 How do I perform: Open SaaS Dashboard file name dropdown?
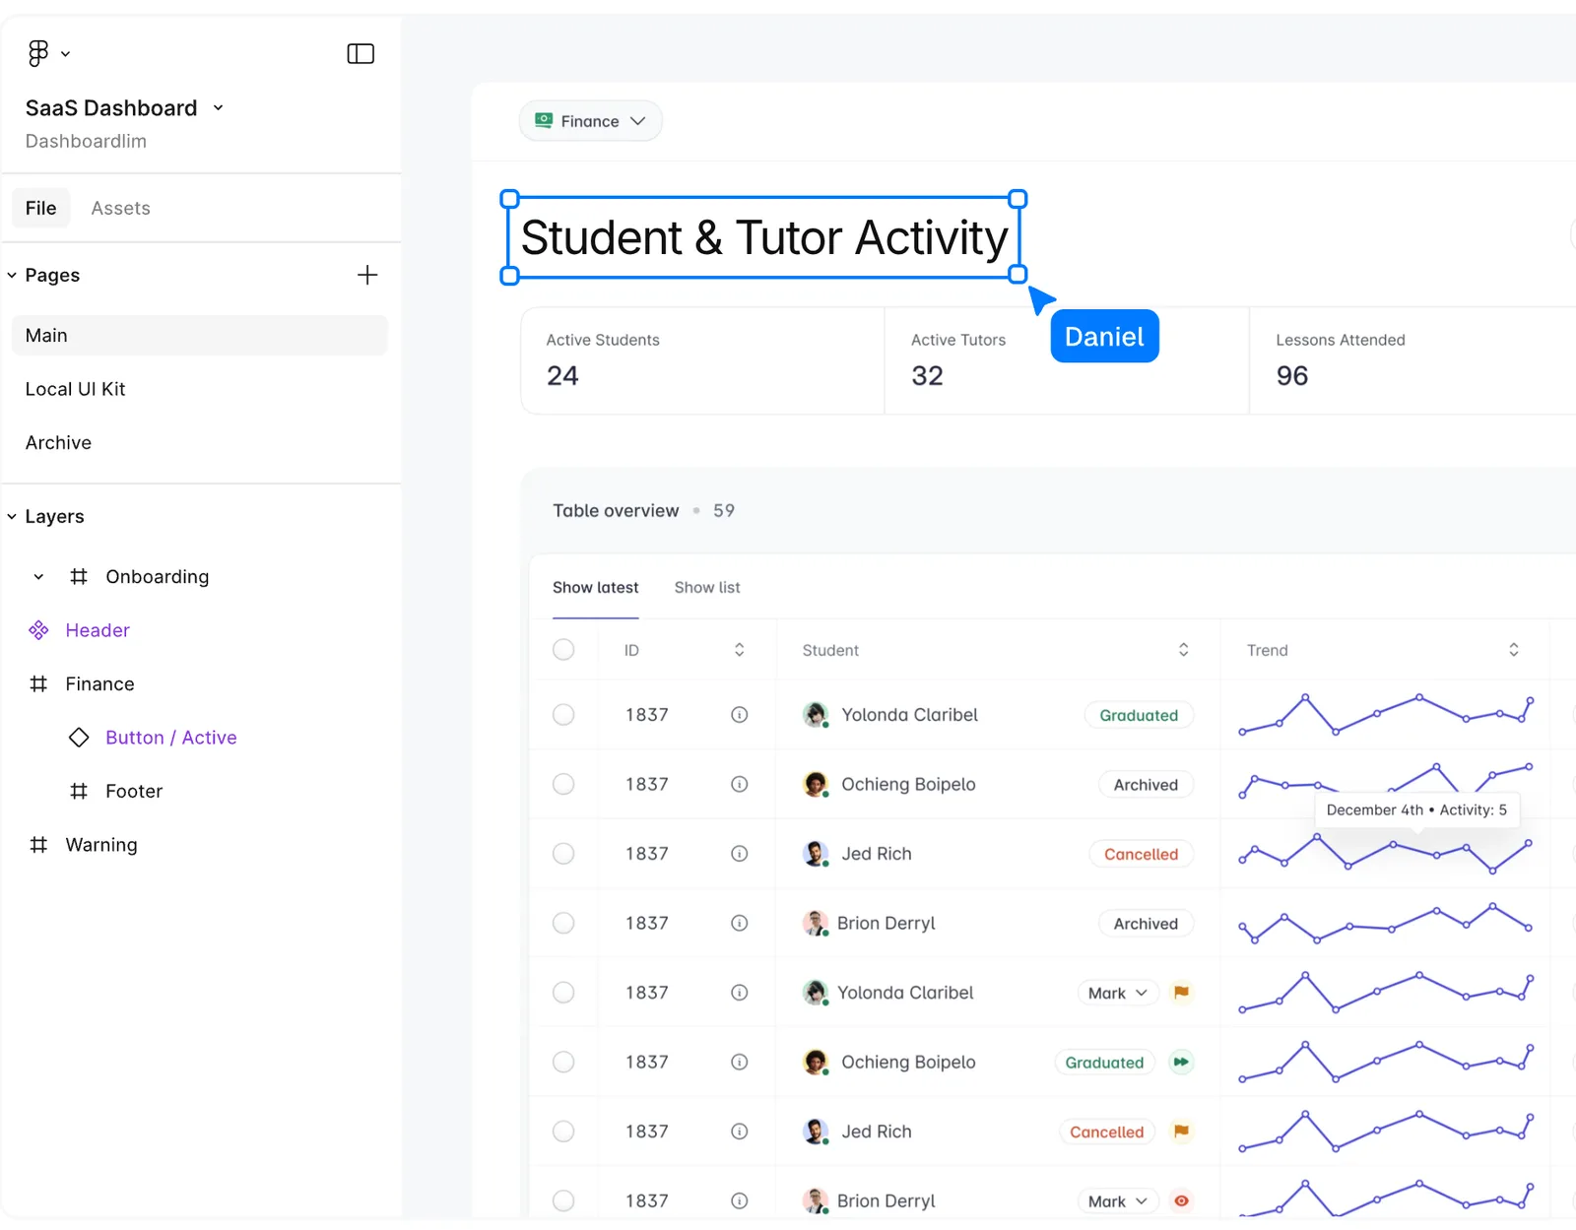[218, 108]
